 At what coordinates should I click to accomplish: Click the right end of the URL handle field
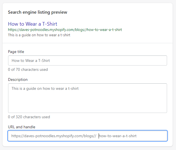162,136
